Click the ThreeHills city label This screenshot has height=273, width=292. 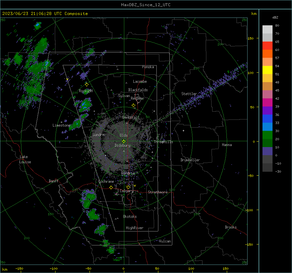(163, 142)
